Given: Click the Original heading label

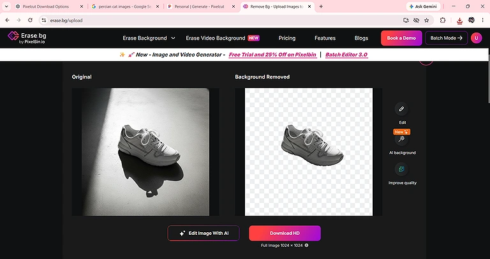Looking at the screenshot, I should [x=82, y=77].
